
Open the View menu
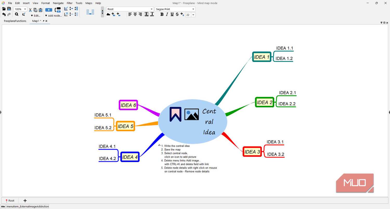click(35, 3)
